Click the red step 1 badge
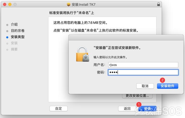This screenshot has height=118, width=185. (x=139, y=105)
